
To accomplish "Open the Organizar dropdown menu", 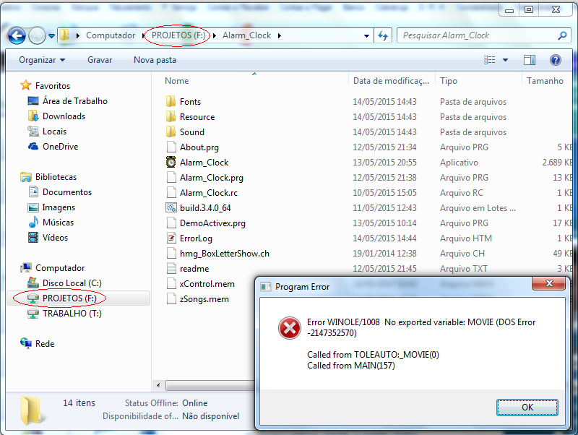I will click(x=42, y=60).
